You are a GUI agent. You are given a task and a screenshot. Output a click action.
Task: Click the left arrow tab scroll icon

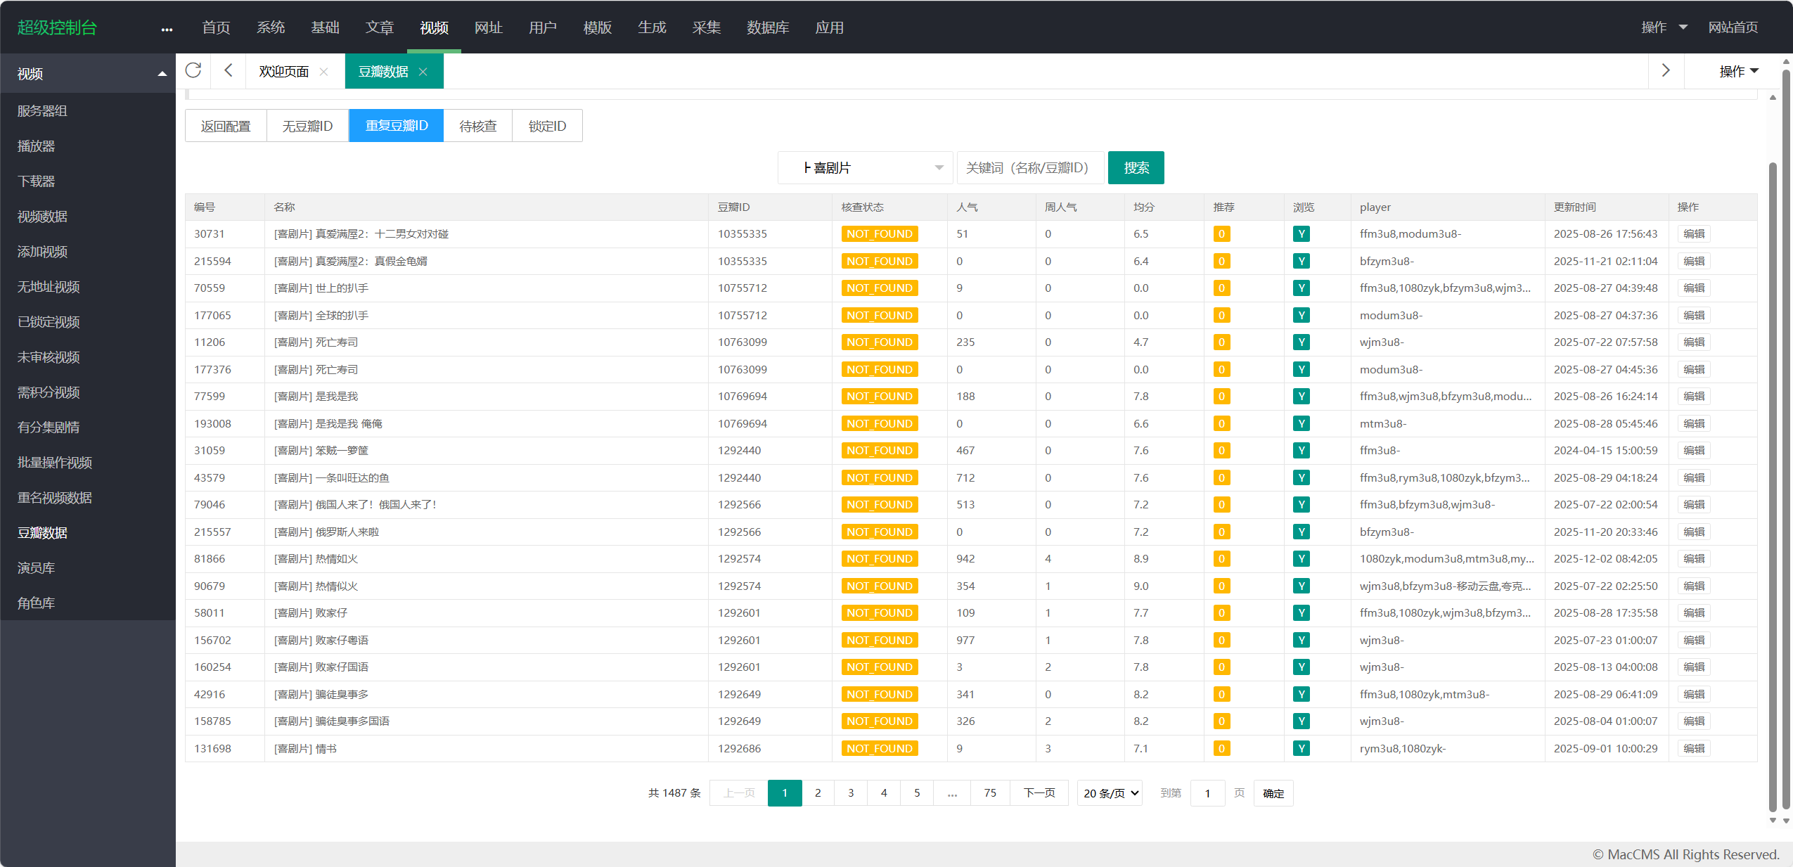pos(228,70)
